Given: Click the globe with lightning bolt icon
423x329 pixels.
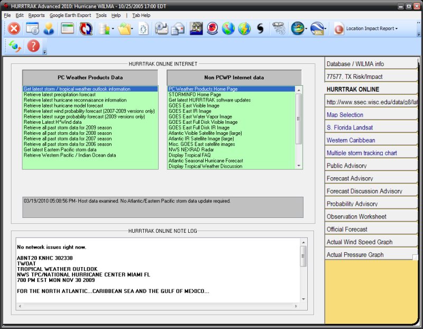Looking at the screenshot, I should click(244, 29).
